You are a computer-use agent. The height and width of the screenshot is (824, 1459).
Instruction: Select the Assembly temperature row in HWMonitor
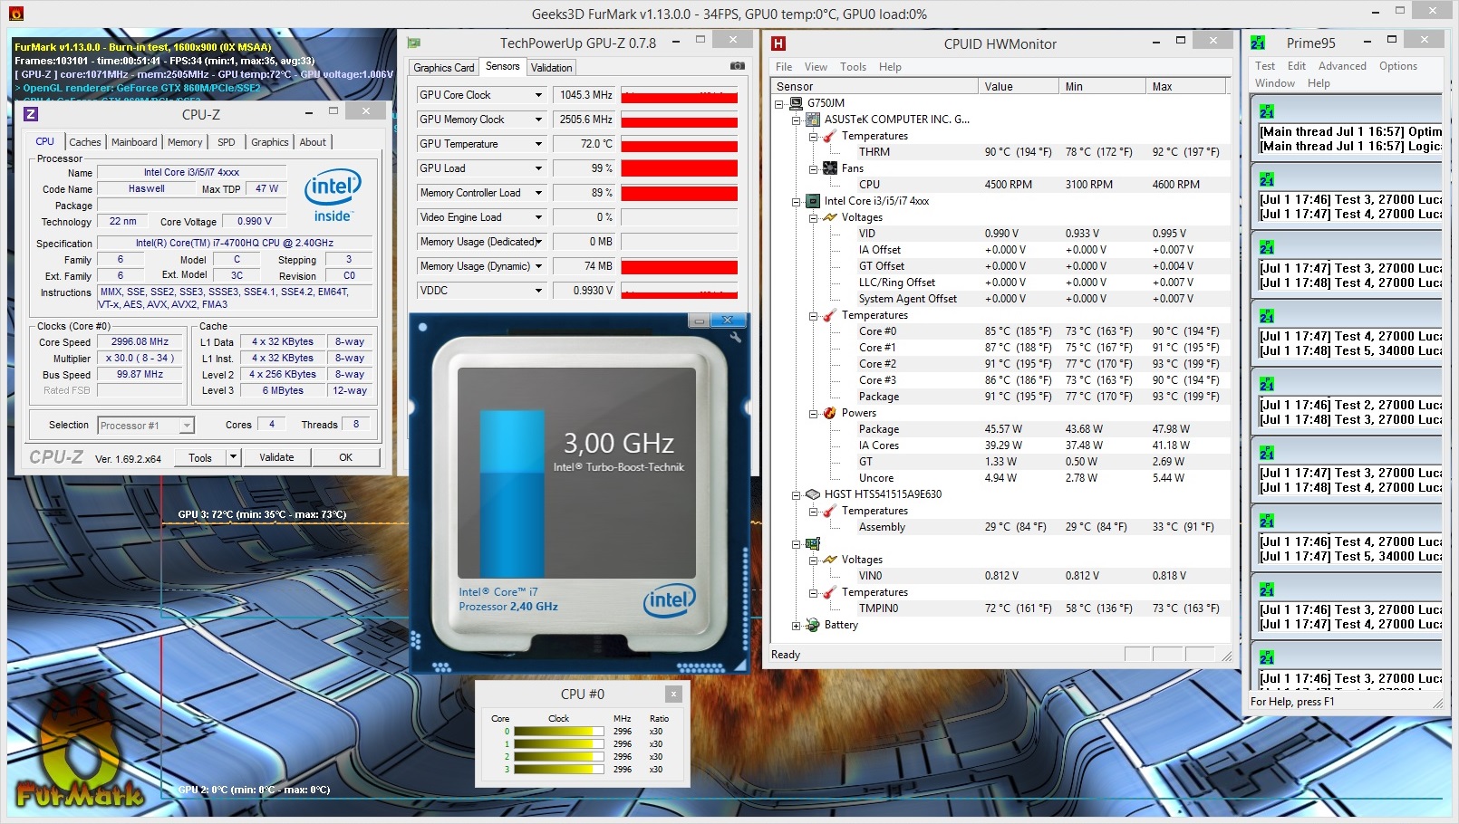point(1000,527)
